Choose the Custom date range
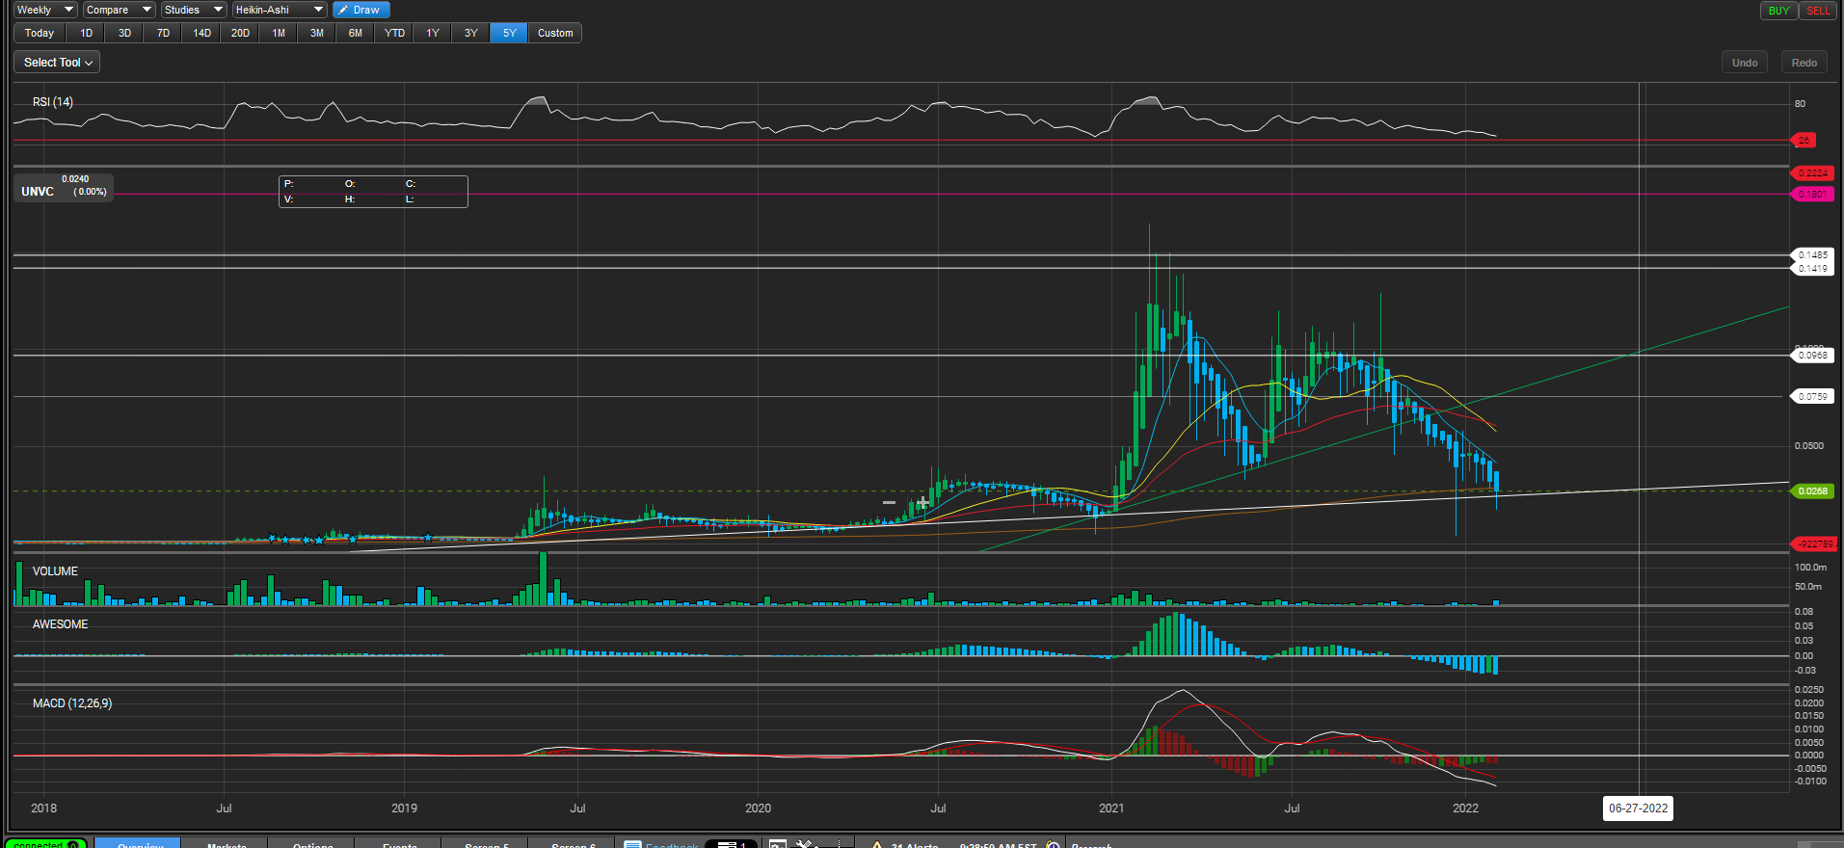 [555, 33]
